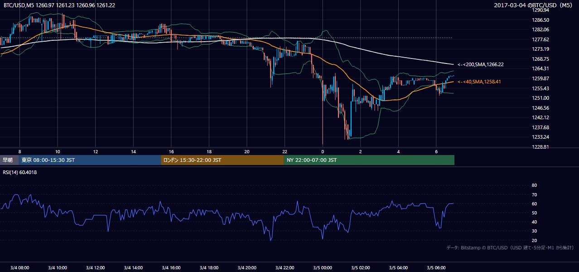Click RSI axis level 70
This screenshot has width=579, height=272.
coord(534,194)
